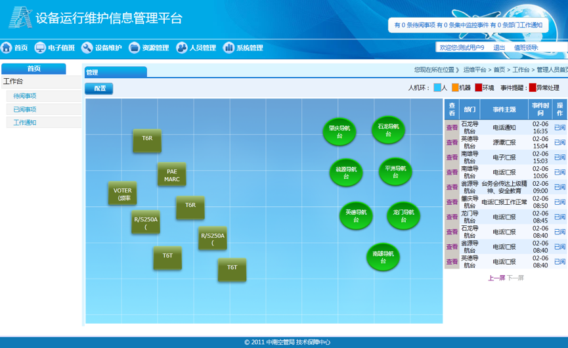Click the 肇庆导航台 green station node
This screenshot has height=348, width=568.
point(339,132)
